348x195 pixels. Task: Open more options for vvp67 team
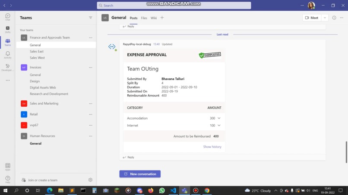point(91,125)
